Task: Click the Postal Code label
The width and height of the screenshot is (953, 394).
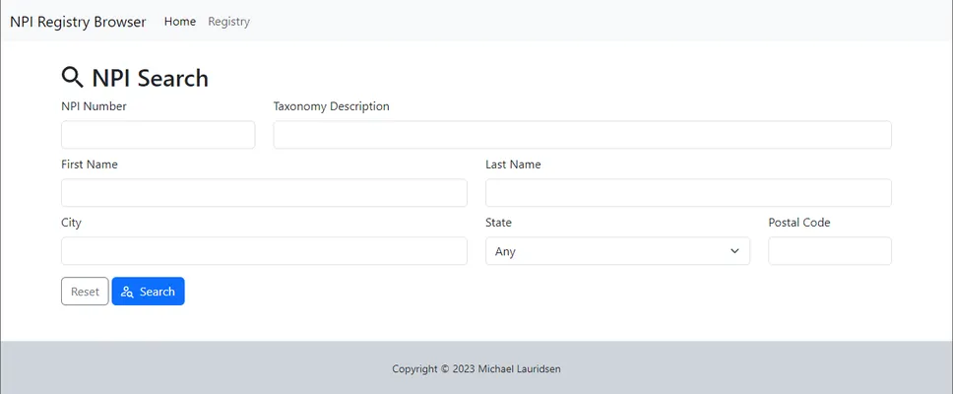Action: point(798,223)
